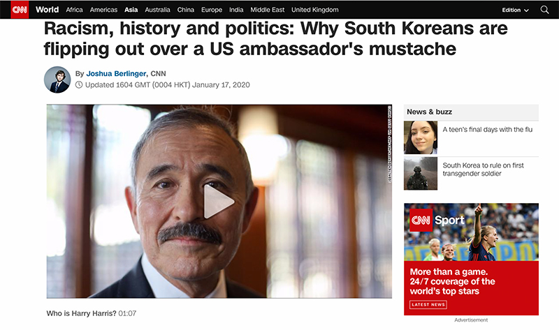Click the CNN logo icon
This screenshot has height=330, width=559.
tap(20, 10)
